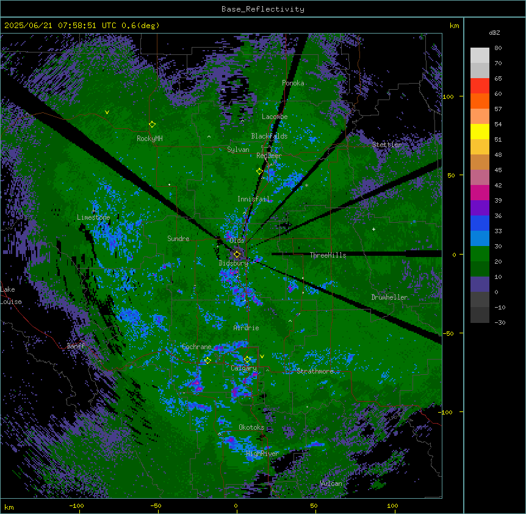The width and height of the screenshot is (526, 514).
Task: Click the Innisfail city label
Action: [x=253, y=199]
